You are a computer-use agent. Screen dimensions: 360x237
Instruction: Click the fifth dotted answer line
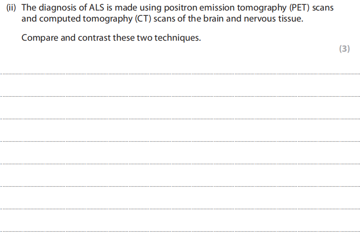coord(180,164)
